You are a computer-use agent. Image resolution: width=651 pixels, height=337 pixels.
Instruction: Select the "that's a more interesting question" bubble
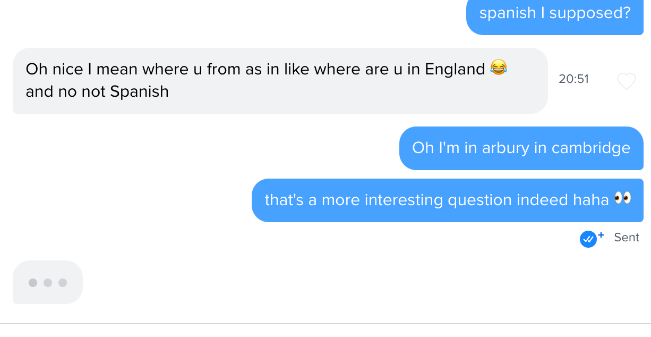447,200
